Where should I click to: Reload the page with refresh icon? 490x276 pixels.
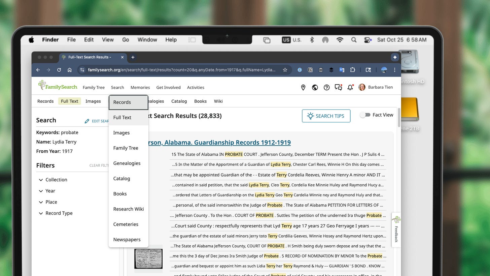click(x=59, y=70)
